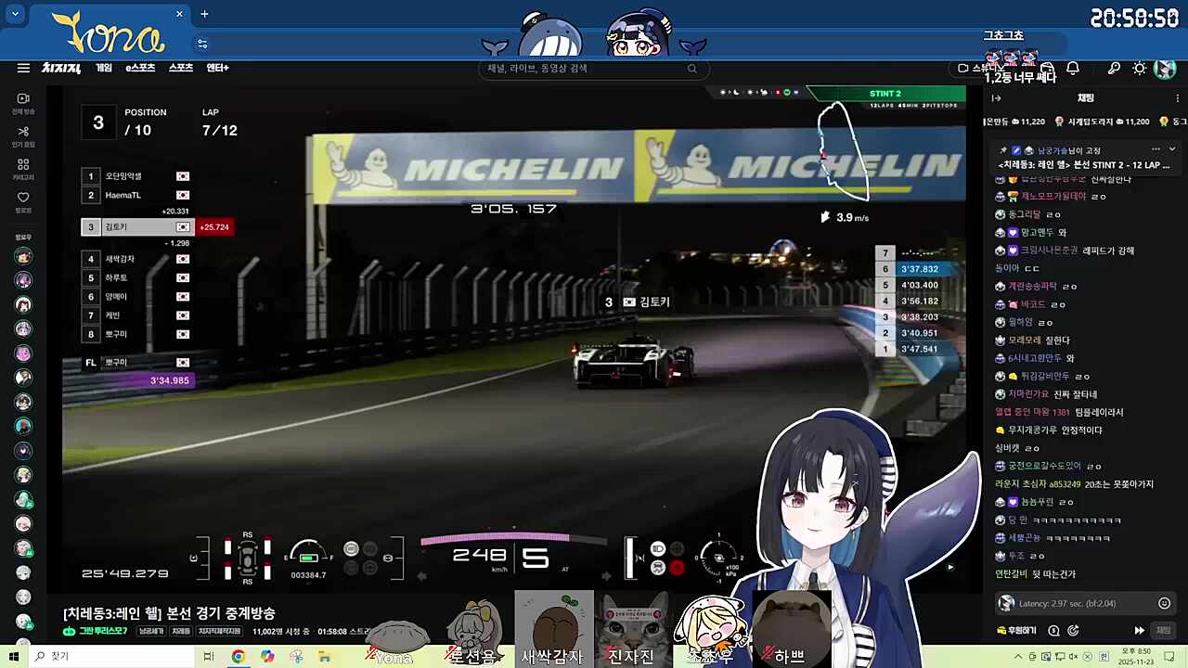Click the key icon in header
The height and width of the screenshot is (668, 1188).
click(x=1114, y=68)
